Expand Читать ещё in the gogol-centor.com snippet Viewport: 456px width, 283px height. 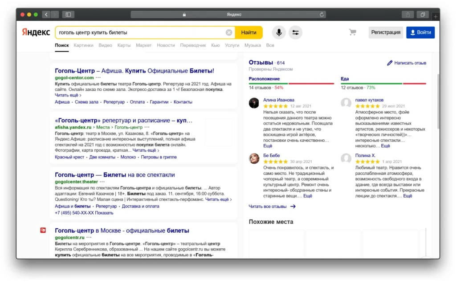68,95
